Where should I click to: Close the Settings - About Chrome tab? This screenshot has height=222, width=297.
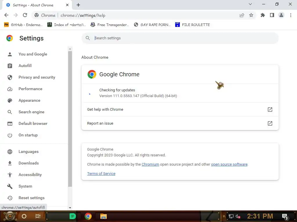coord(67,5)
